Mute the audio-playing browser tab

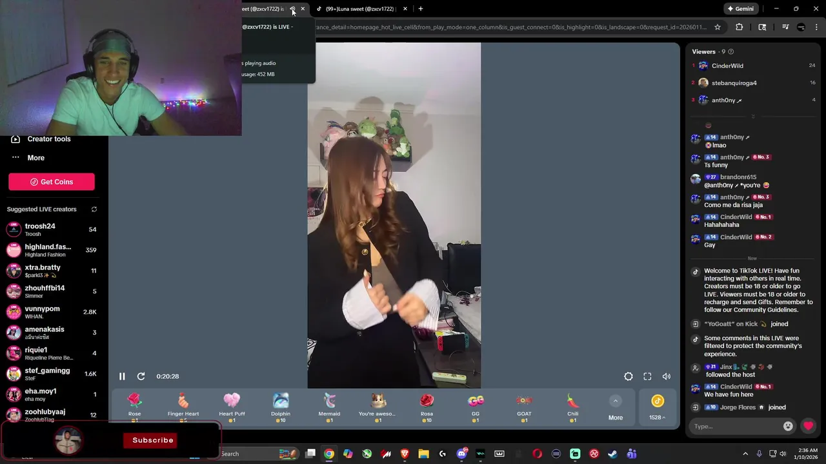point(292,9)
